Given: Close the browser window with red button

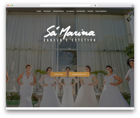Looking at the screenshot, I should (8, 5).
